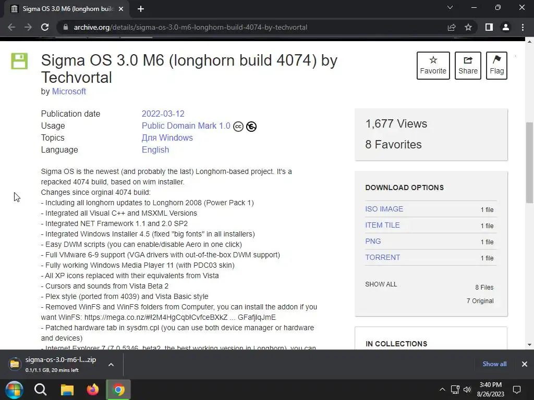Click the share-page icon in the address bar
This screenshot has height=400, width=534.
(x=452, y=27)
